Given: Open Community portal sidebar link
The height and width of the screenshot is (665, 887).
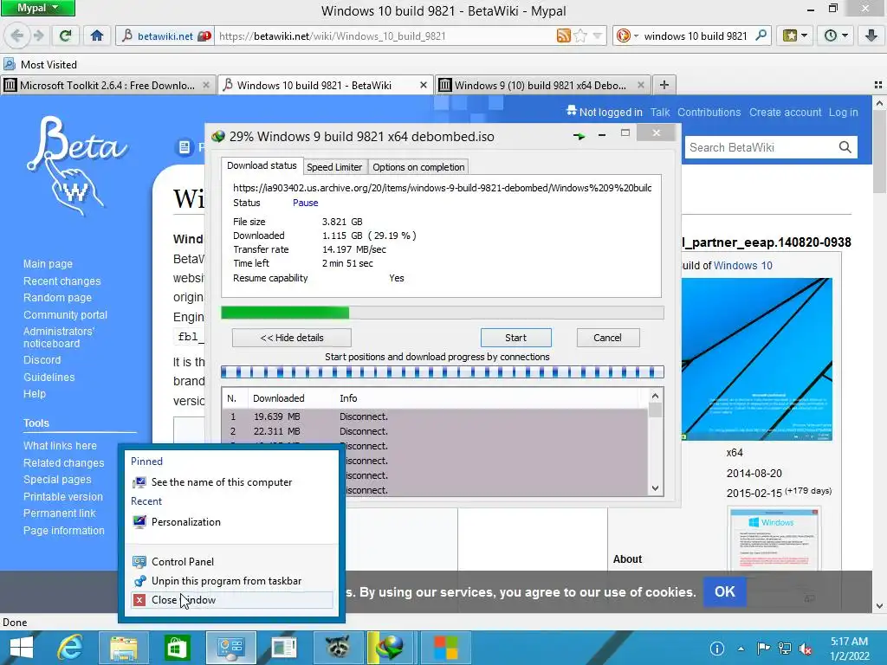Looking at the screenshot, I should [65, 315].
